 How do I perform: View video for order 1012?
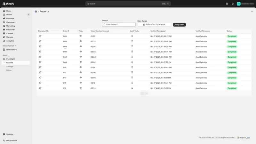point(81,72)
